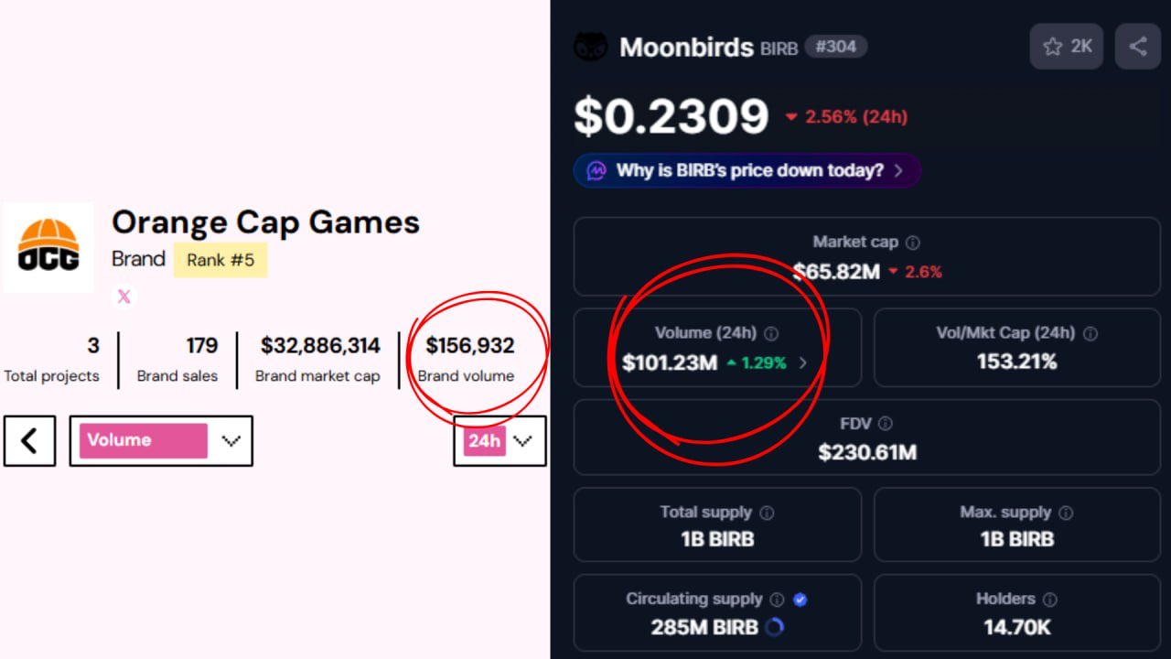Click the Rank #5 badge
Screen dimensions: 1171x659
click(220, 260)
